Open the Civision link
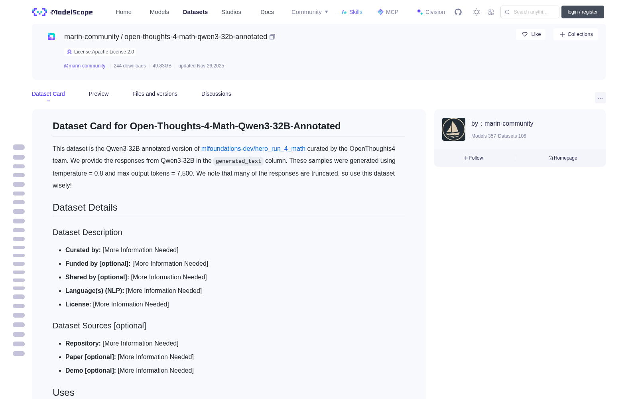 click(431, 12)
